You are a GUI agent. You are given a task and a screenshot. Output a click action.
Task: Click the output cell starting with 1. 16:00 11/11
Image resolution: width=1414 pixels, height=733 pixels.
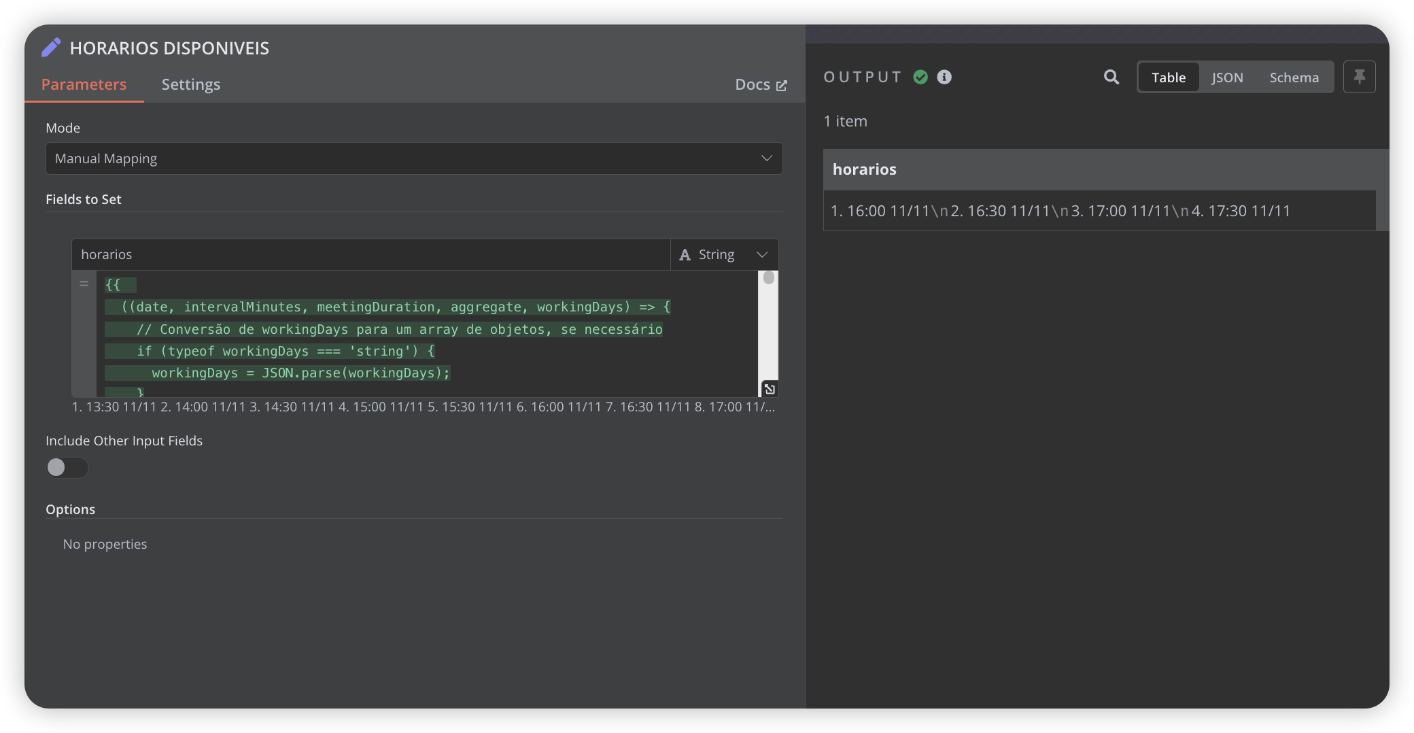(1099, 211)
